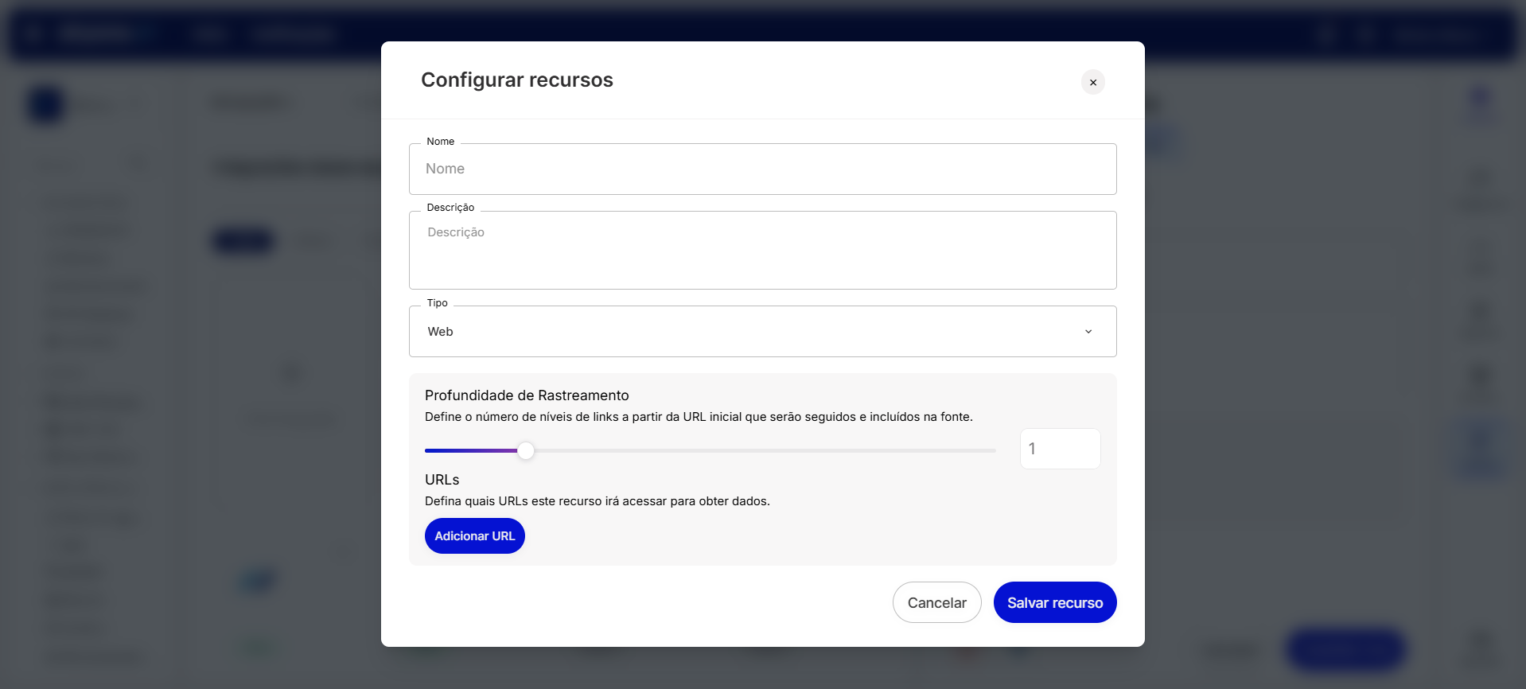Click the Profundidade de Rastreamento heading
Viewport: 1526px width, 689px height.
coord(527,395)
